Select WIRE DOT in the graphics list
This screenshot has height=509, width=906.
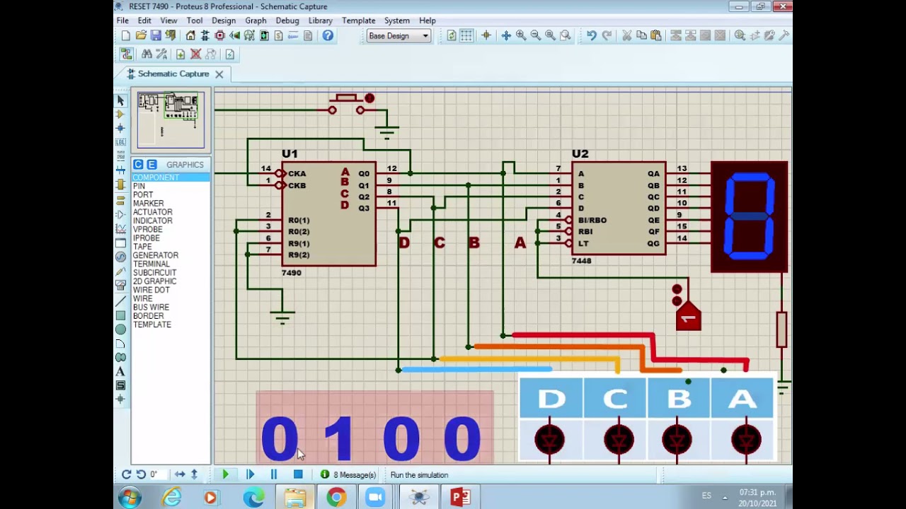pos(151,290)
